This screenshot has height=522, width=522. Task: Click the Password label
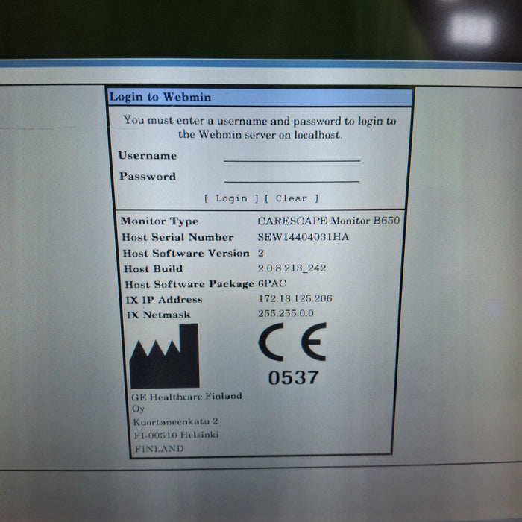pyautogui.click(x=148, y=177)
